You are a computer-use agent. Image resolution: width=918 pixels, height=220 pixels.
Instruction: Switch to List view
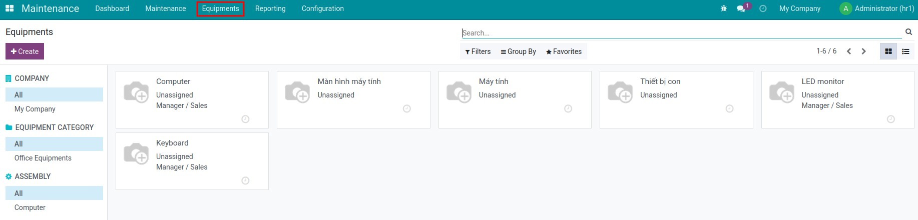pos(905,51)
